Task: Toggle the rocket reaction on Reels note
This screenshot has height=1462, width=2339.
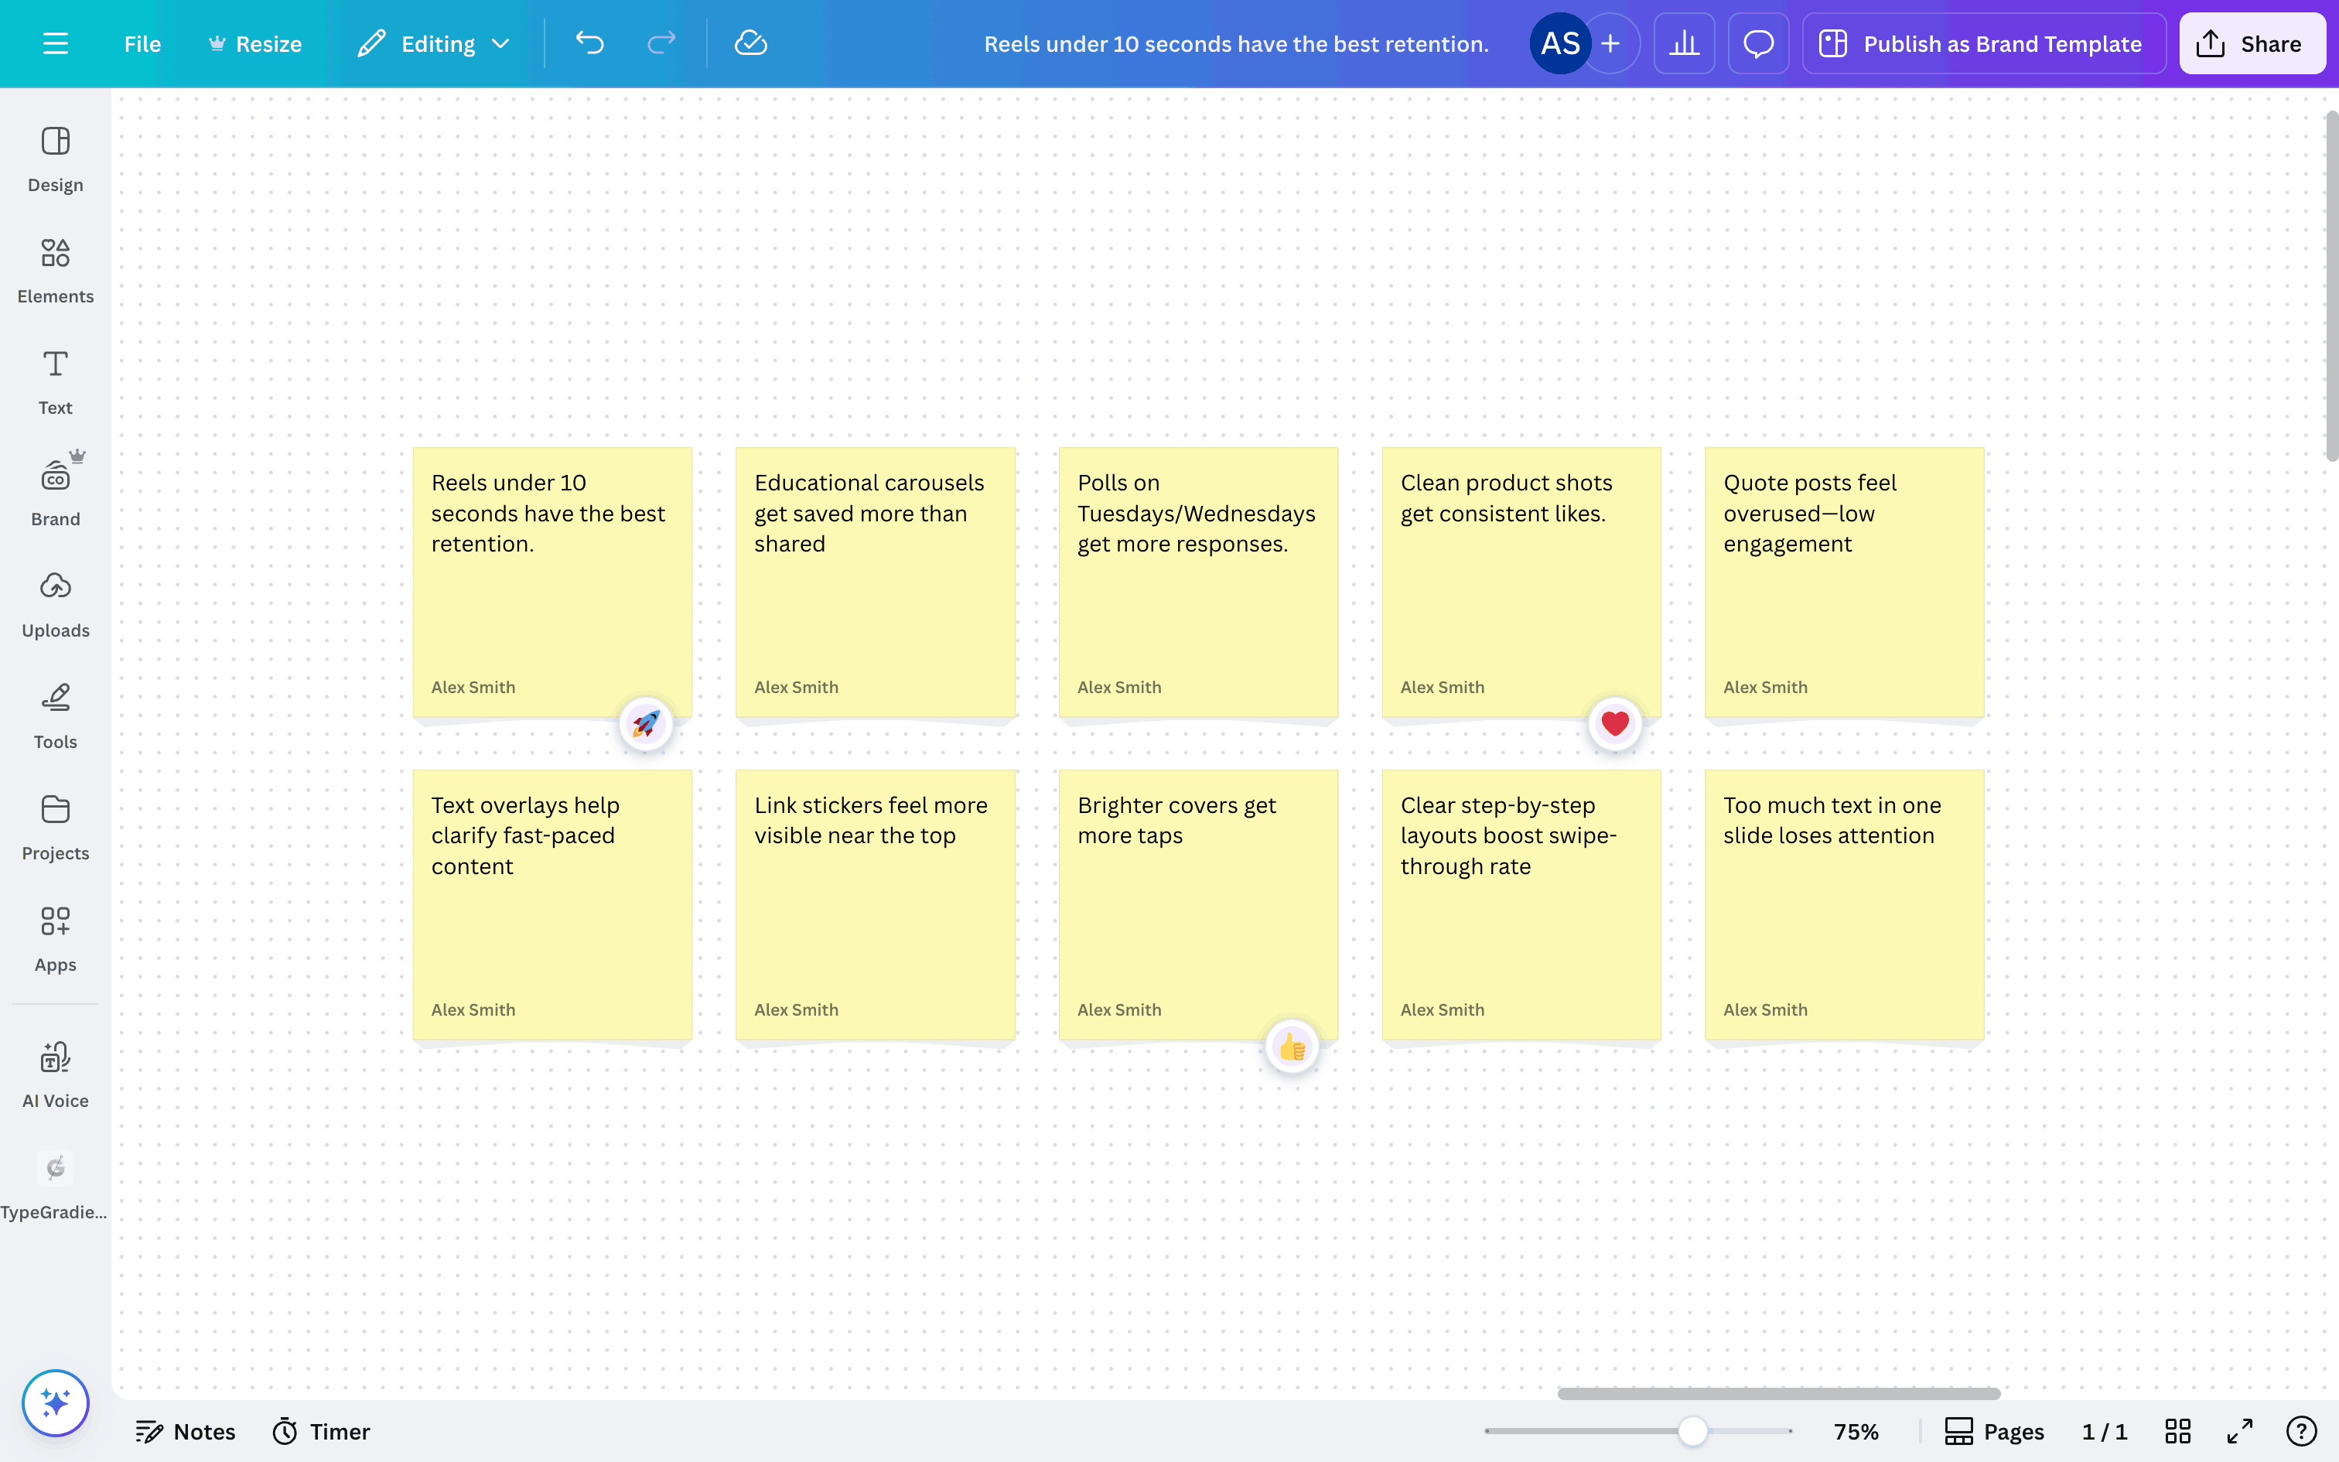Action: [646, 723]
